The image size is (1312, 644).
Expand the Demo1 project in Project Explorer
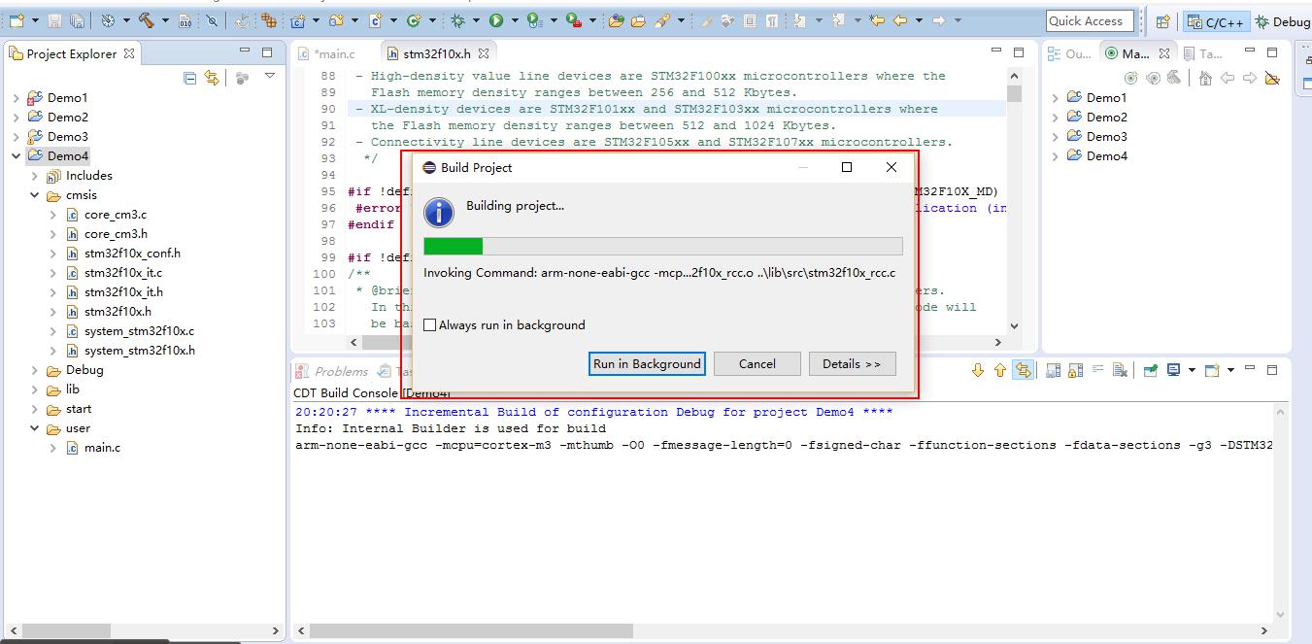(x=17, y=98)
